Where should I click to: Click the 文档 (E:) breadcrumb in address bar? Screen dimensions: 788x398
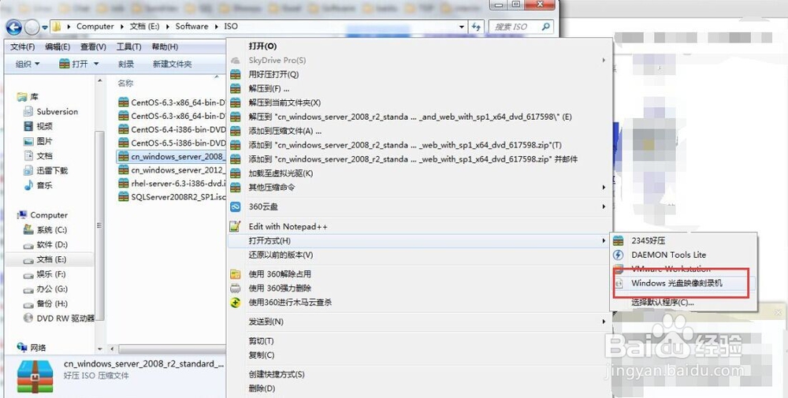point(145,27)
